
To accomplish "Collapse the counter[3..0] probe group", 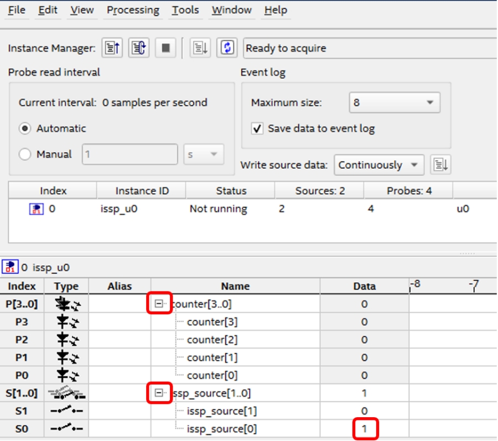I will (x=160, y=304).
